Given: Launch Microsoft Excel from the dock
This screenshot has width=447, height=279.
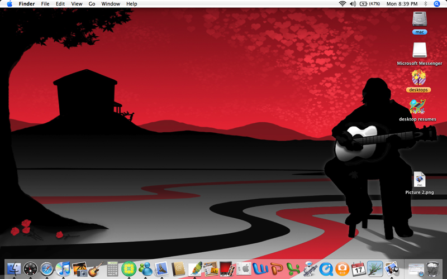Looking at the screenshot, I should tap(293, 269).
